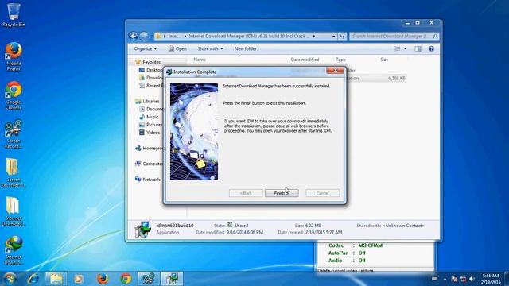Switch to the IDM installer taskbar item

tap(173, 279)
